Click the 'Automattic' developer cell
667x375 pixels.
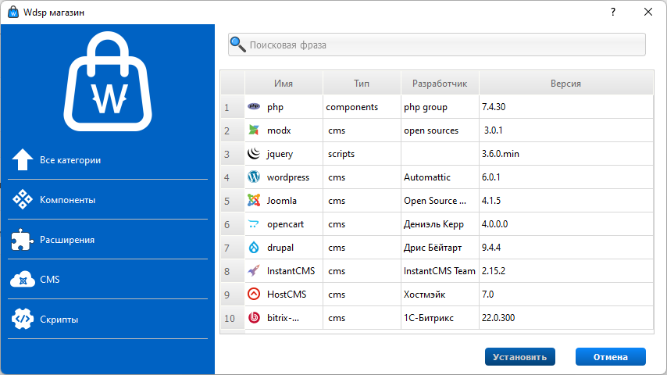pos(440,177)
